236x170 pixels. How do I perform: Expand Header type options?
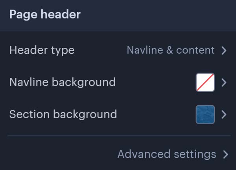[118, 50]
